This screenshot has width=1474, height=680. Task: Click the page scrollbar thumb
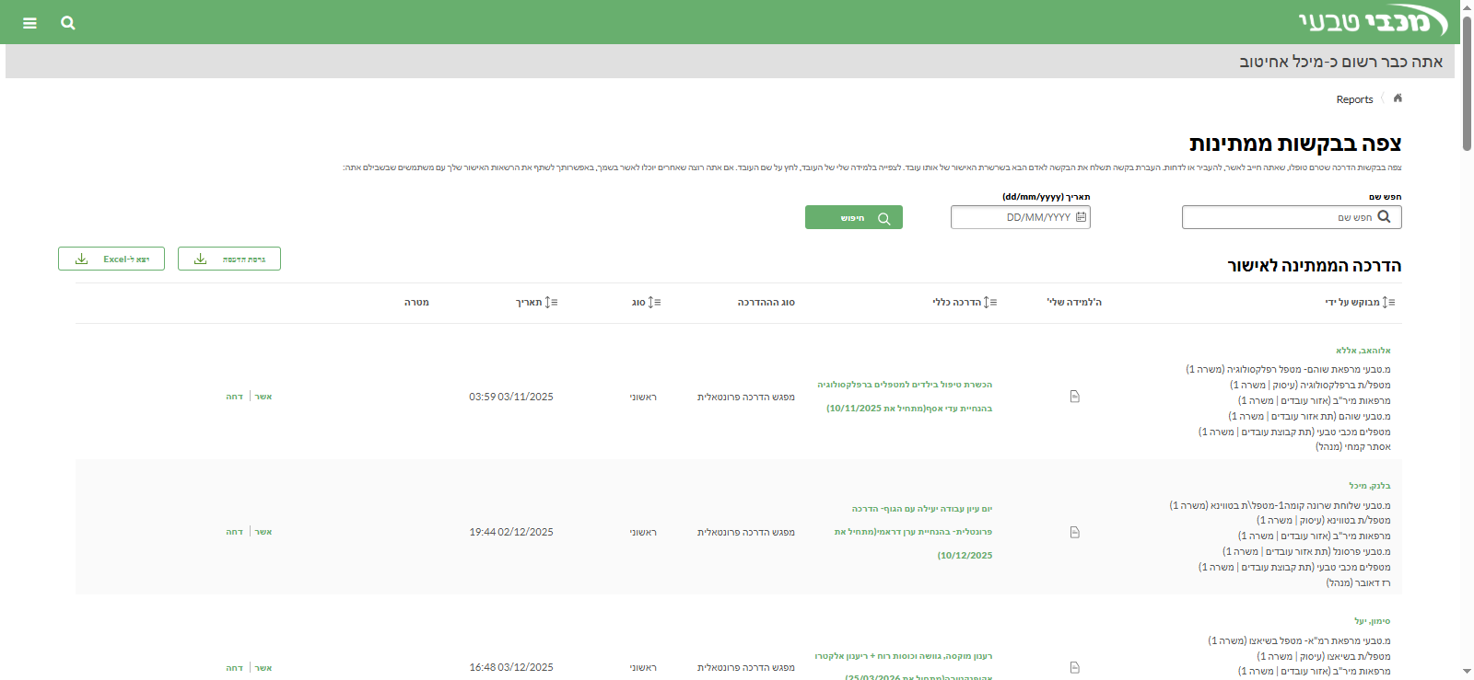pos(1467,83)
